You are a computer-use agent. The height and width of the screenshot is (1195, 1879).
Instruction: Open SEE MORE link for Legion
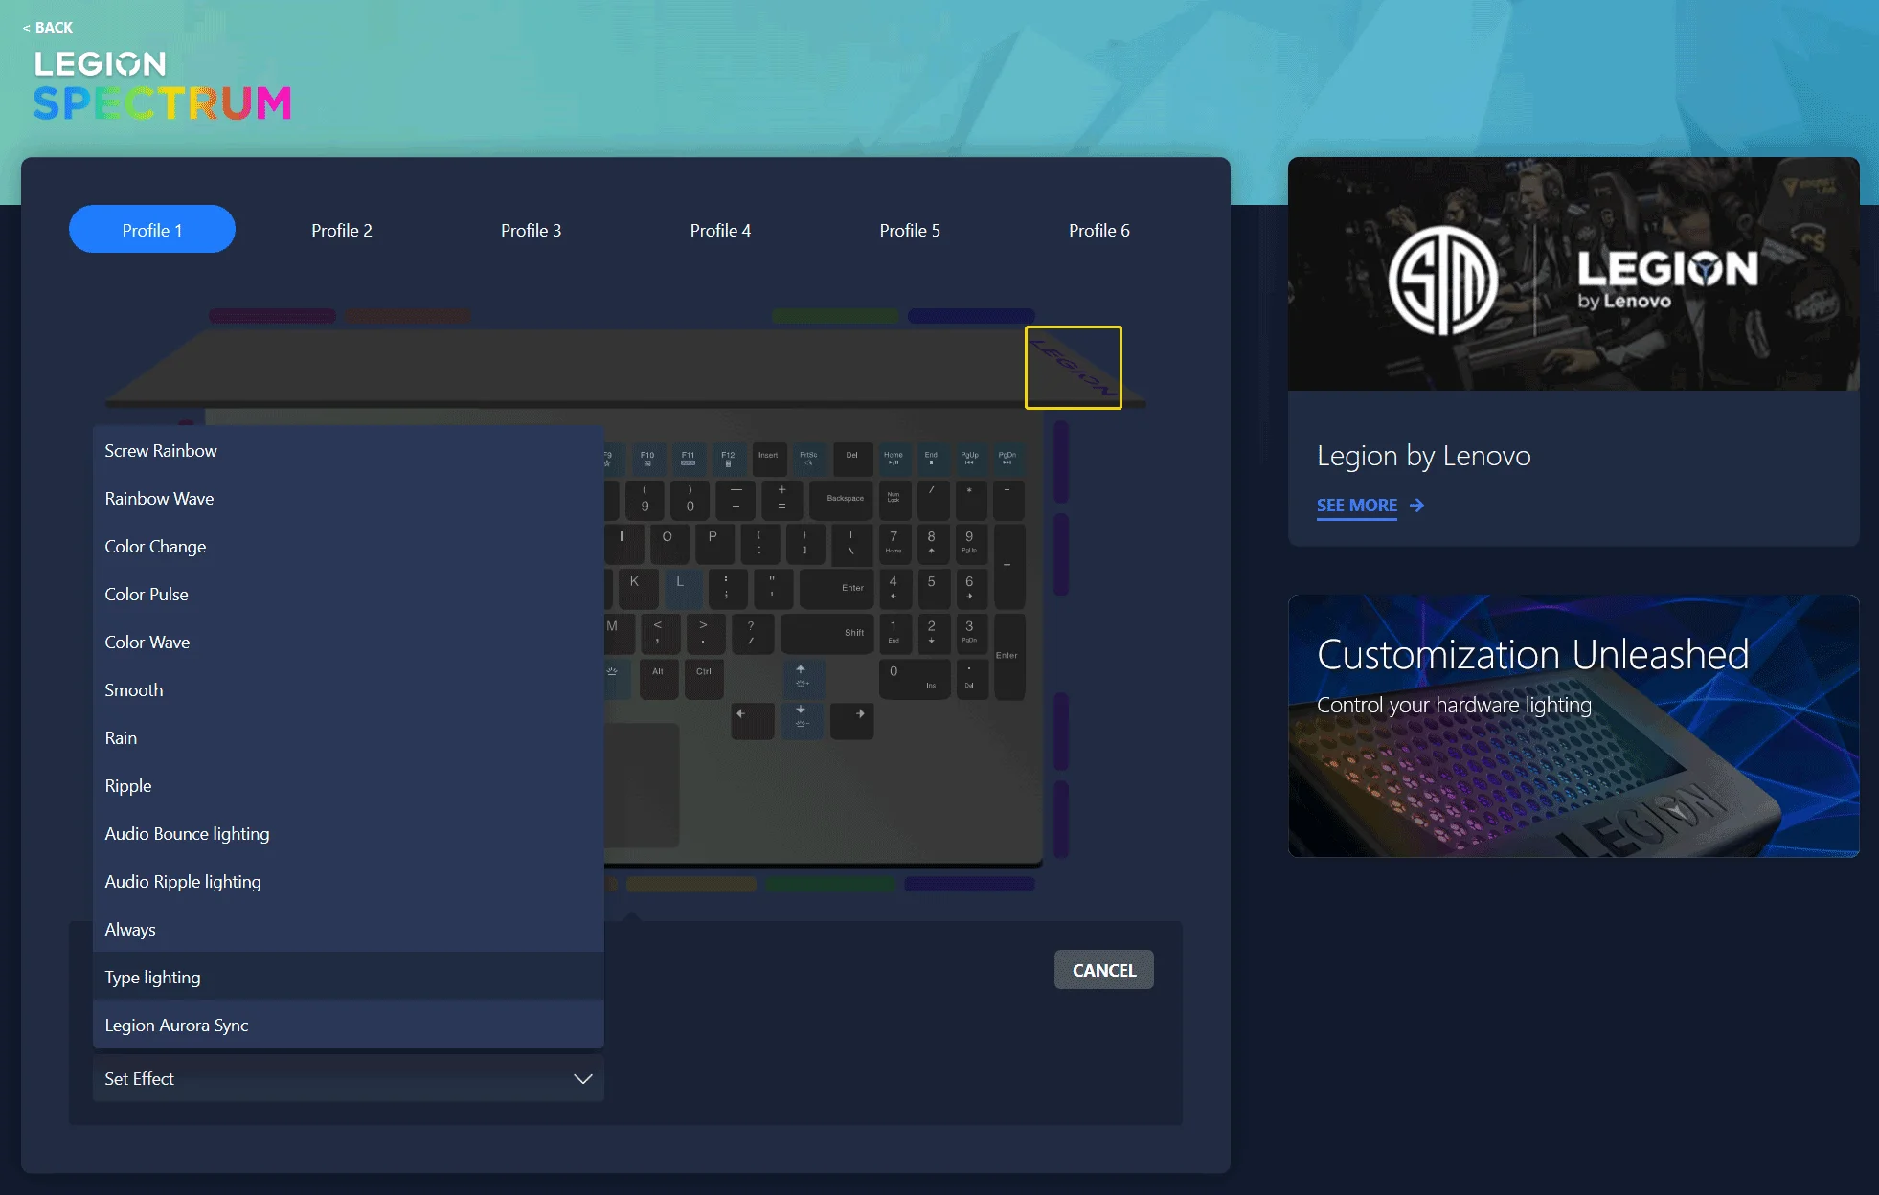1357,506
